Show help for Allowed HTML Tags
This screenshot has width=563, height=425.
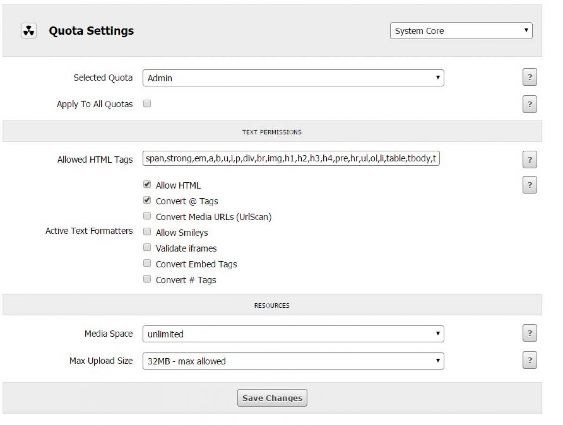[530, 160]
